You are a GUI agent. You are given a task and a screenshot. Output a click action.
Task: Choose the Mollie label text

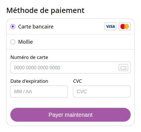[26, 42]
